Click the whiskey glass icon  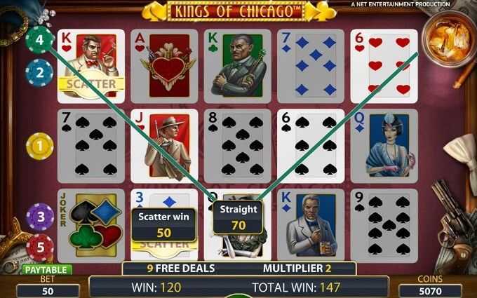coord(450,38)
